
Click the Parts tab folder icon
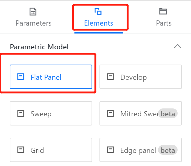[x=163, y=12]
